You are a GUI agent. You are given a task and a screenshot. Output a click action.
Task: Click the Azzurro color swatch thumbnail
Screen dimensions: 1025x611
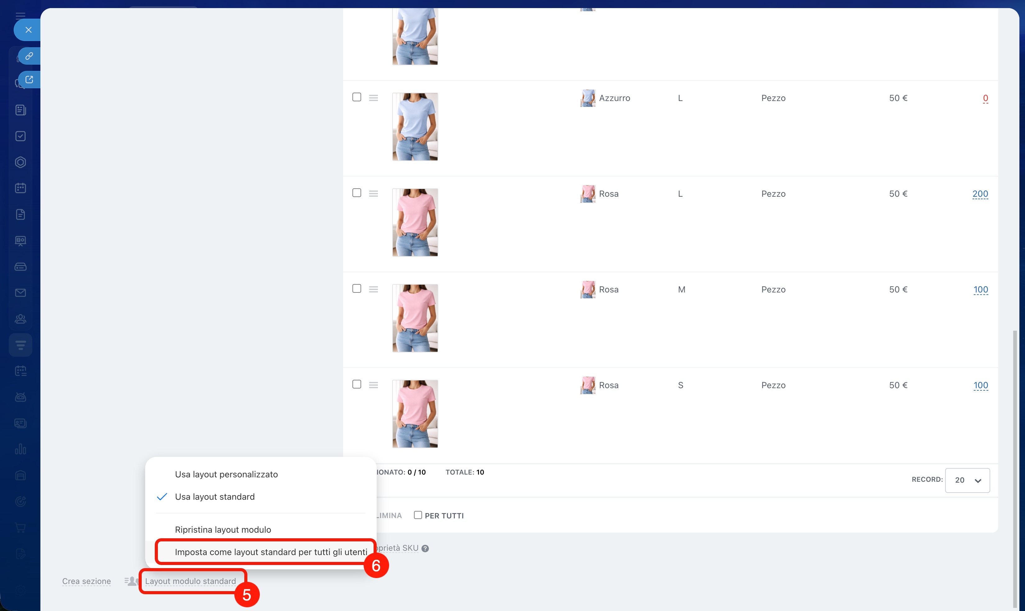click(x=587, y=98)
